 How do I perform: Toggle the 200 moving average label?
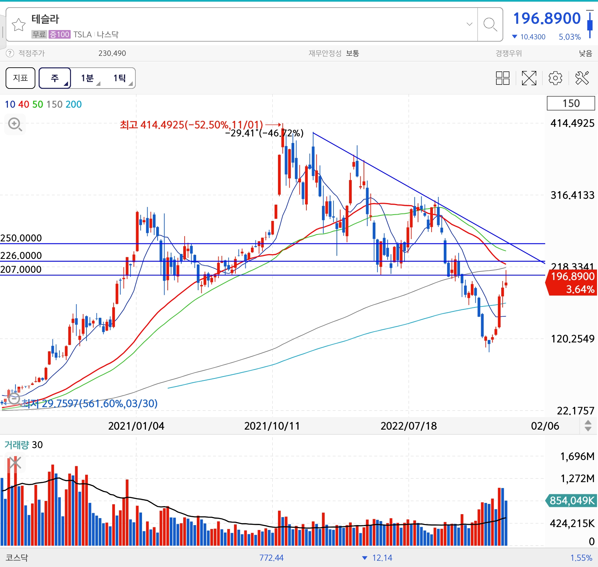pos(74,104)
